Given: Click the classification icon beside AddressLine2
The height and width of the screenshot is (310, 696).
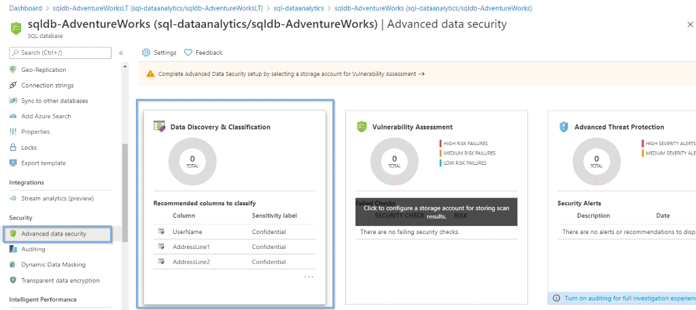Looking at the screenshot, I should point(161,262).
